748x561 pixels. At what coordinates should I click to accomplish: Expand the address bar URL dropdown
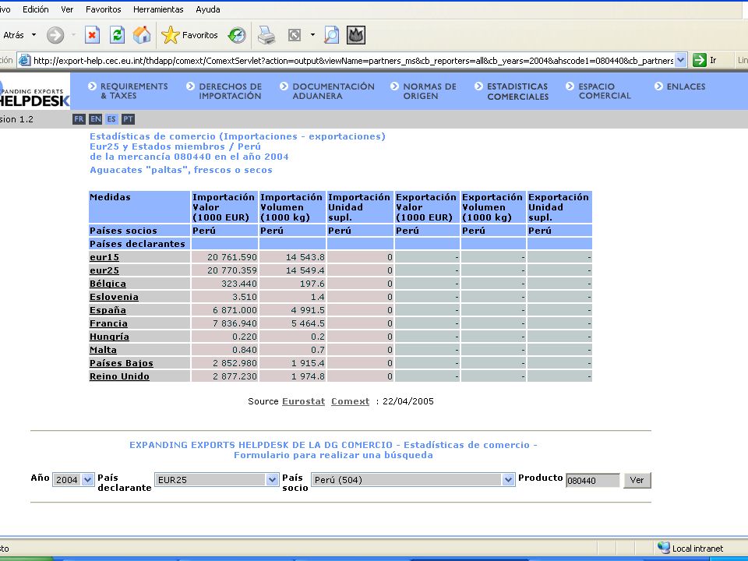tap(681, 60)
